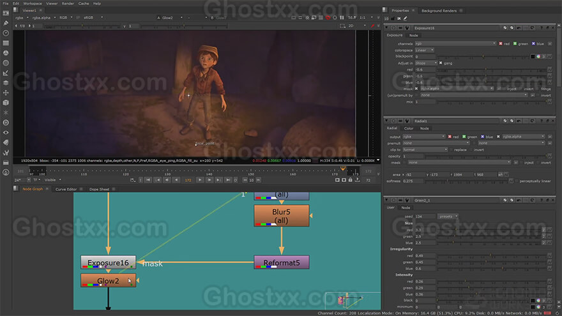Open the Render menu
The height and width of the screenshot is (316, 562).
pyautogui.click(x=68, y=3)
